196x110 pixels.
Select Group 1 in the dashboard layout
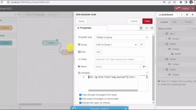pos(176,39)
